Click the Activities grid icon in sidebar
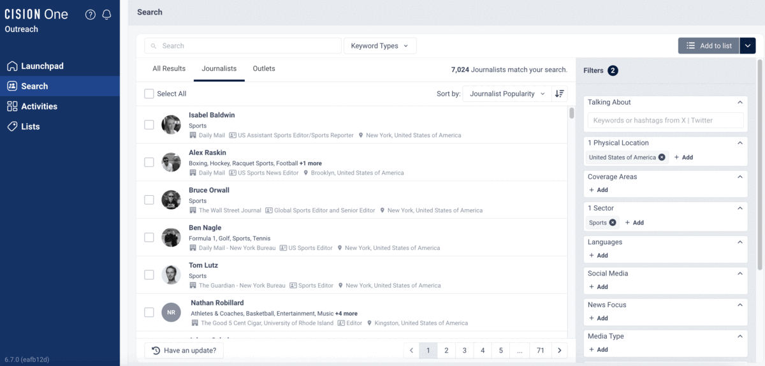The height and width of the screenshot is (366, 765). tap(12, 106)
